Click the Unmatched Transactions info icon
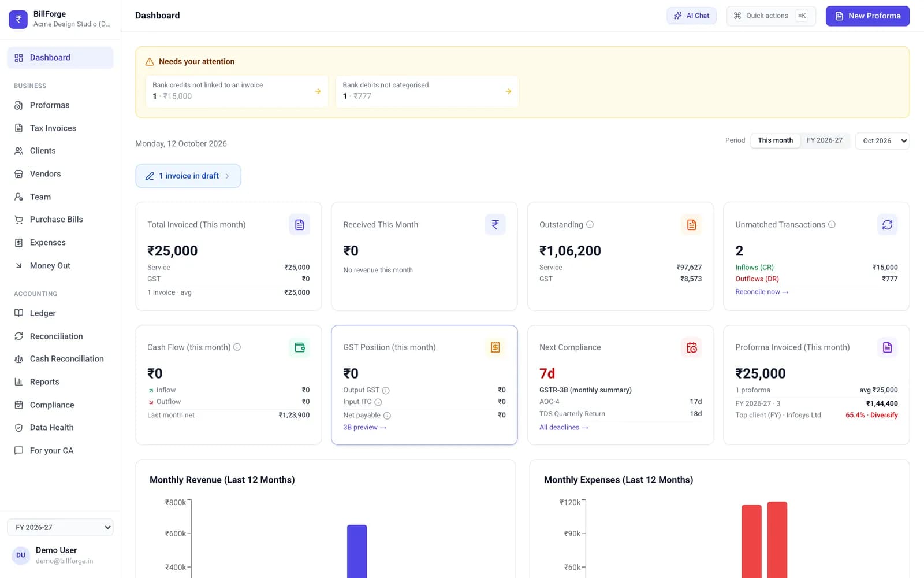The width and height of the screenshot is (924, 578). (x=832, y=224)
